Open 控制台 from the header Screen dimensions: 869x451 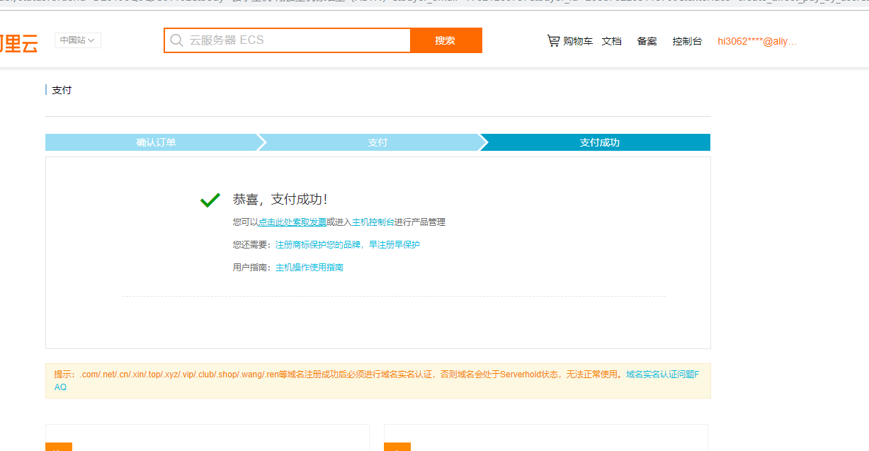(687, 41)
